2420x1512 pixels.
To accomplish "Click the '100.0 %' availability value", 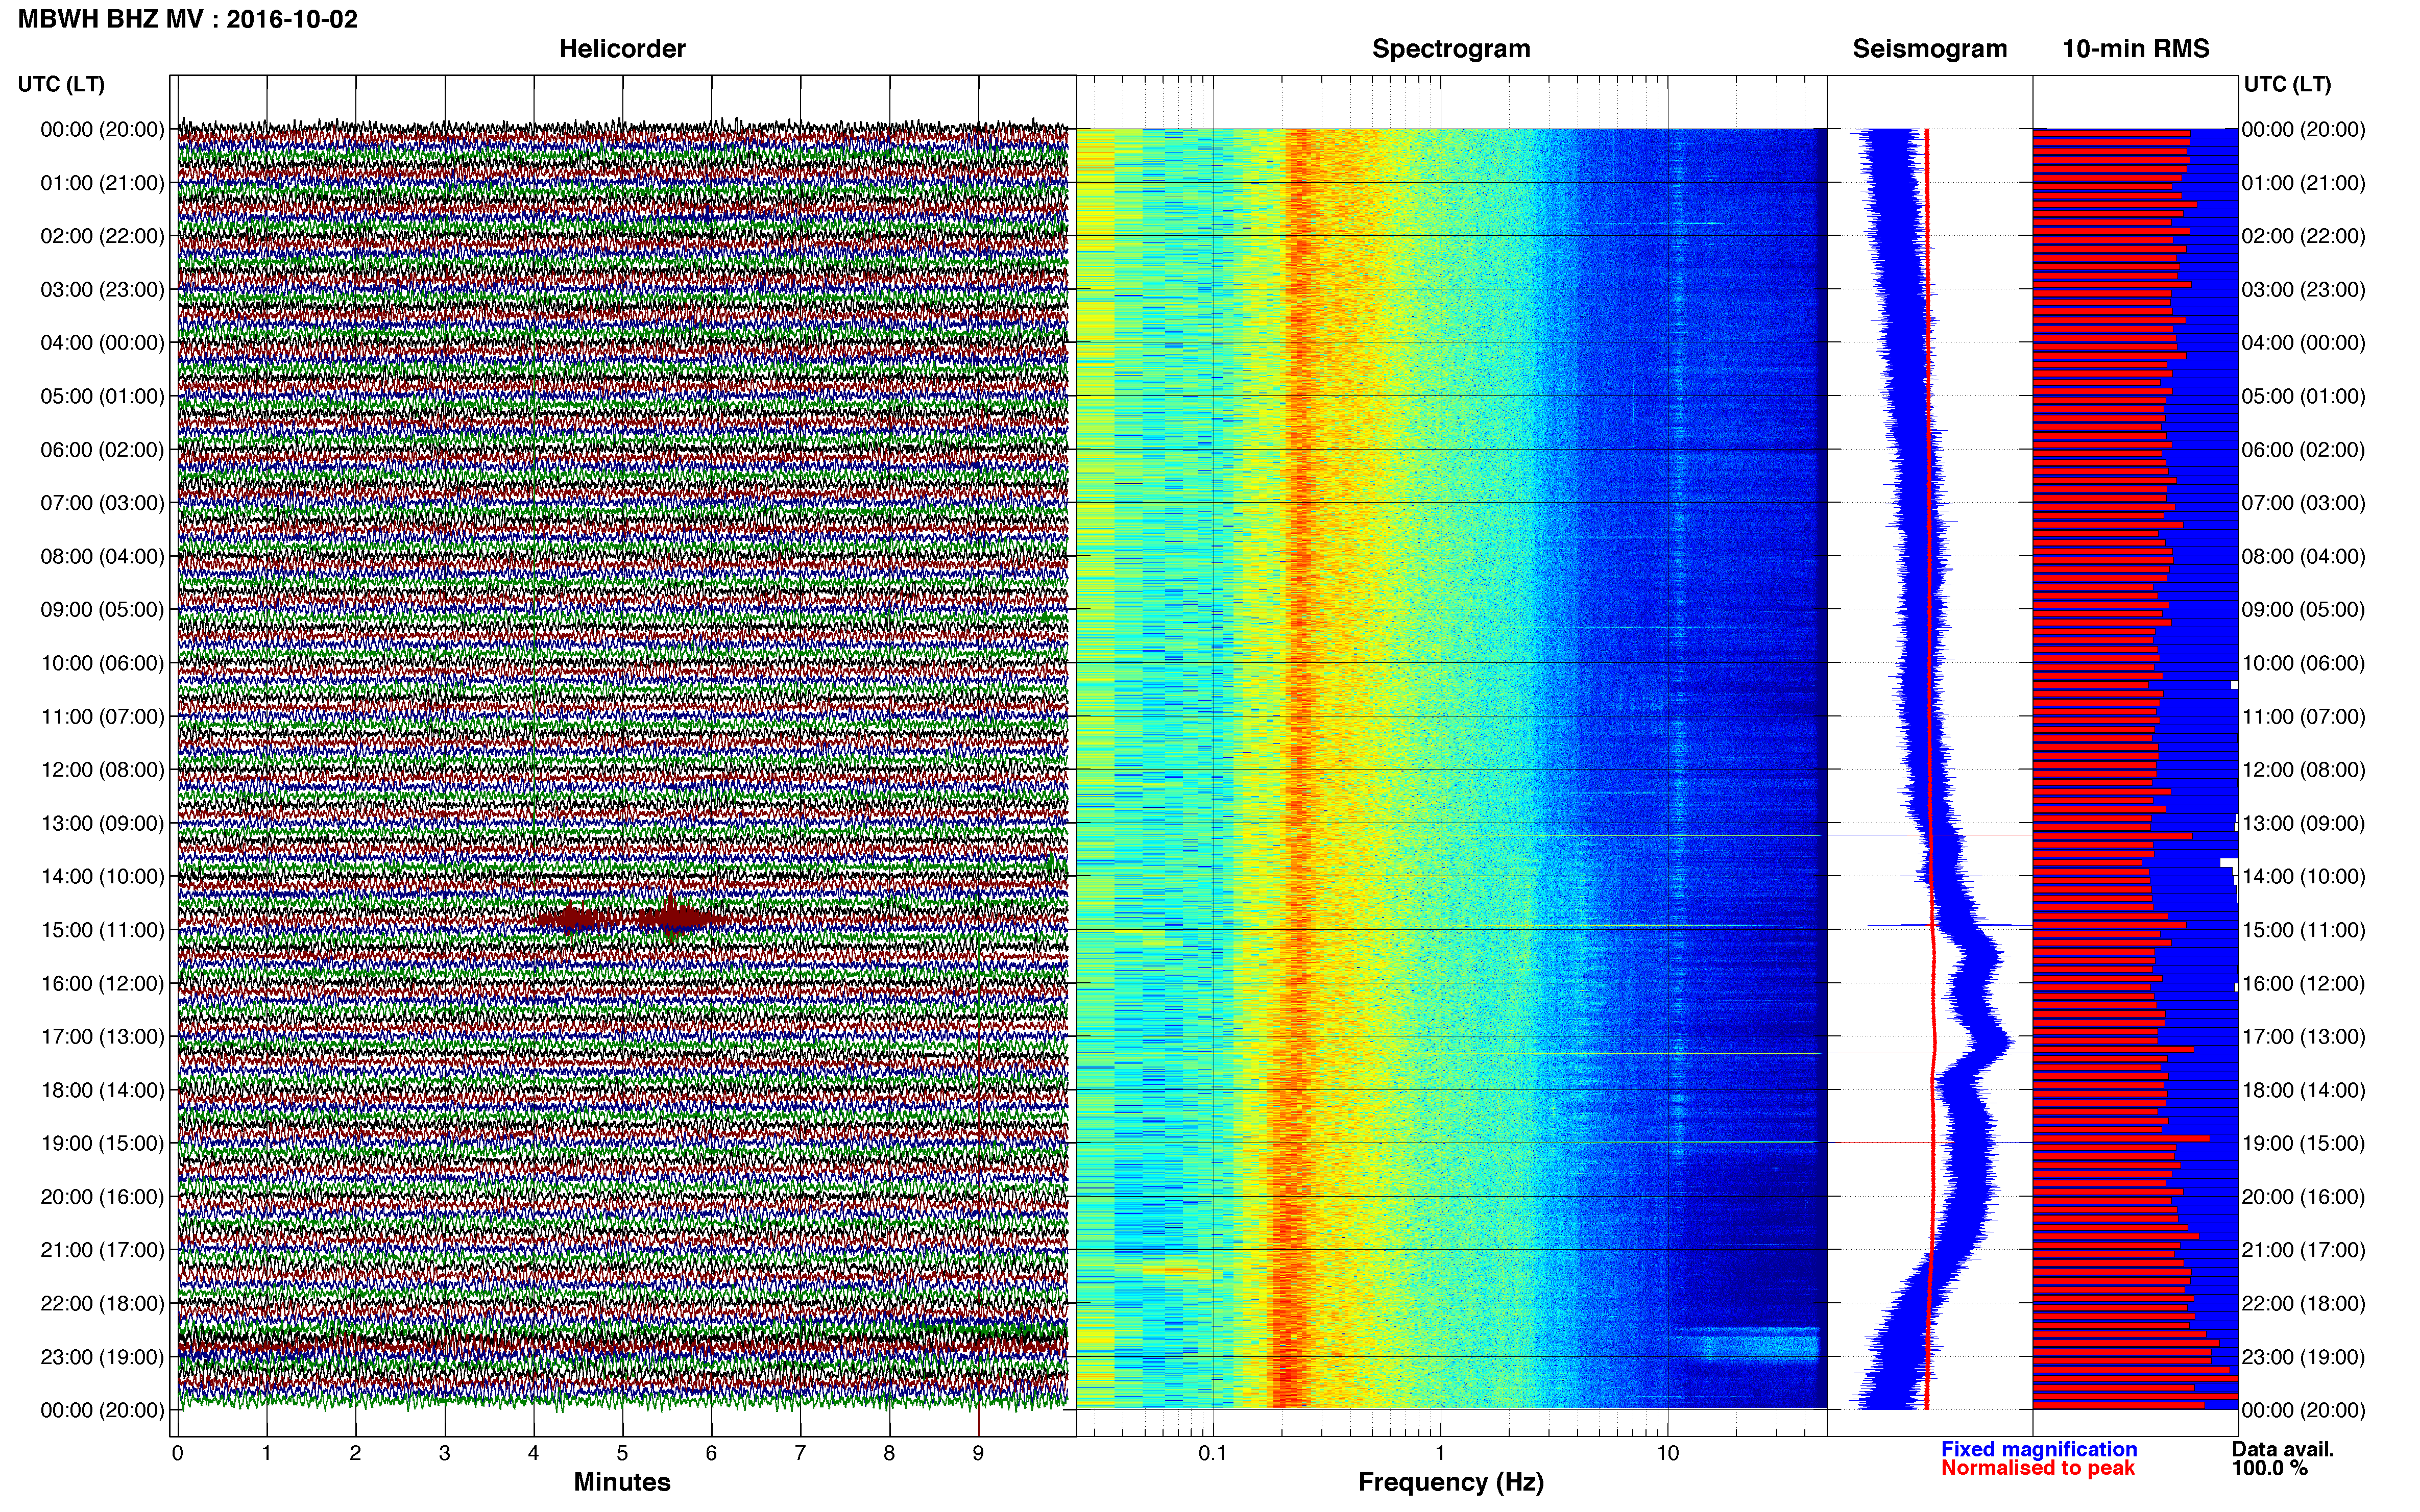I will pos(2270,1468).
